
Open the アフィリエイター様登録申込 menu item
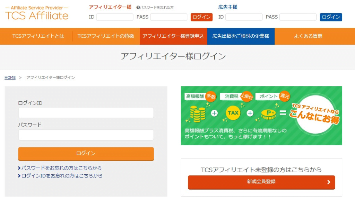click(173, 36)
